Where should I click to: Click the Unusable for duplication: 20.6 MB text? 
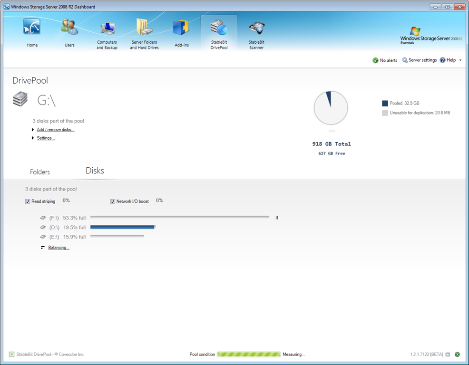coord(420,113)
